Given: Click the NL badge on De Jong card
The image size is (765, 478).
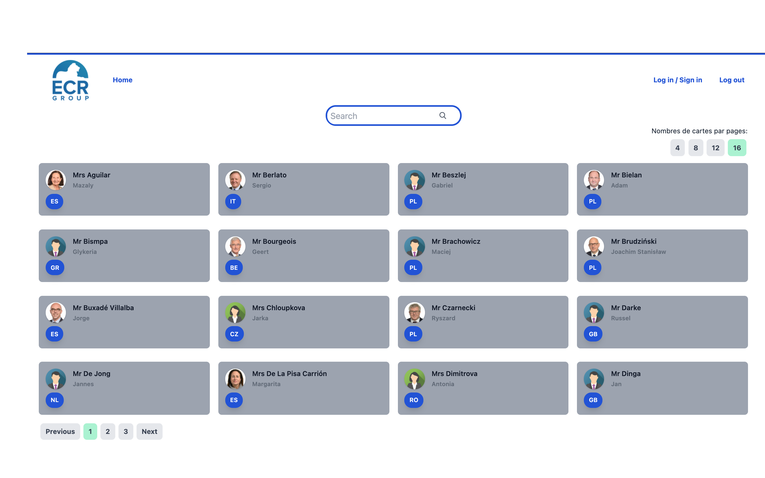Looking at the screenshot, I should (55, 400).
